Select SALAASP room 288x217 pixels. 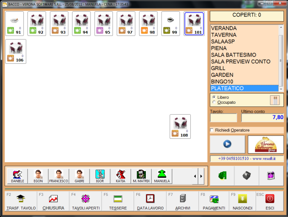tap(244, 42)
